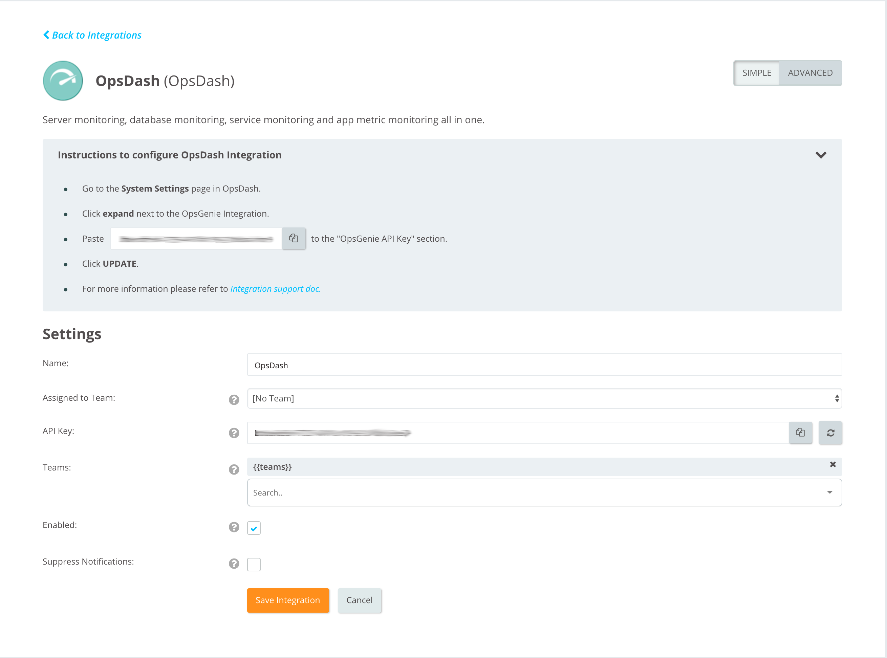Open help icon for Assigned to Team

pos(234,399)
